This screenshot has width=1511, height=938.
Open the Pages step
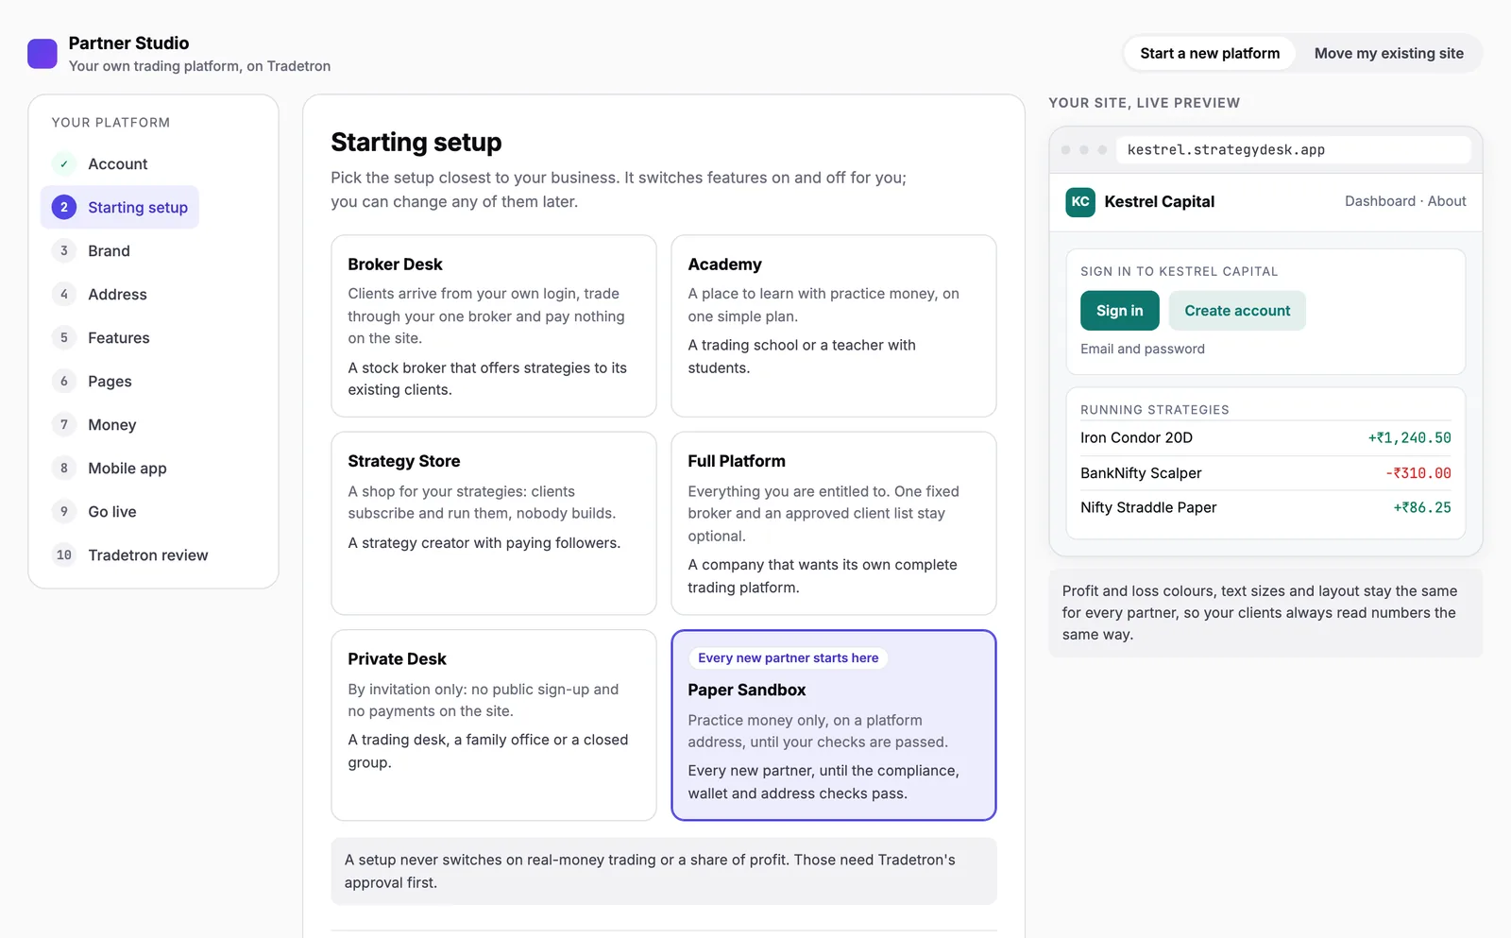93,382
